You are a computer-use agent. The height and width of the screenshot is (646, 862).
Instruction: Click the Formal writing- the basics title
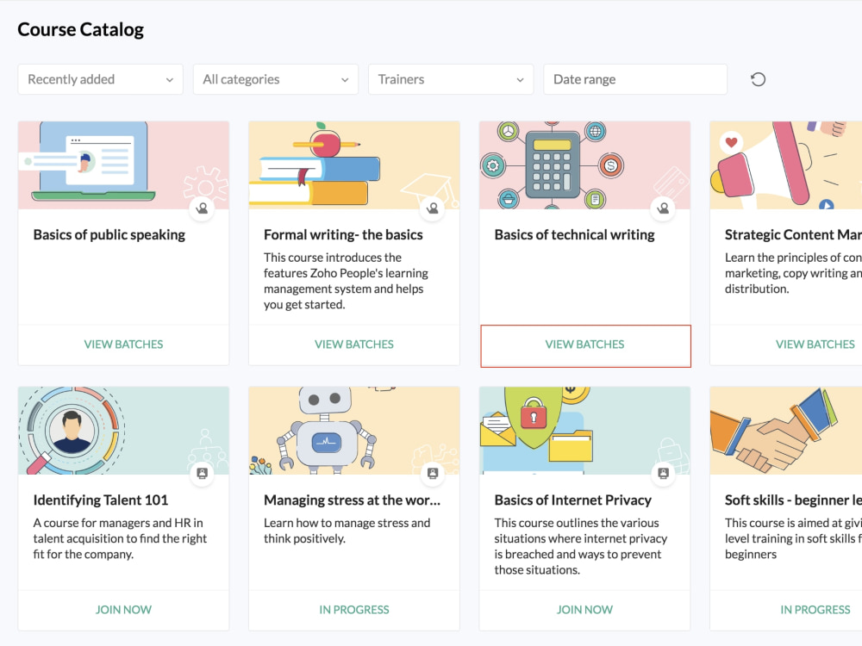coord(343,235)
